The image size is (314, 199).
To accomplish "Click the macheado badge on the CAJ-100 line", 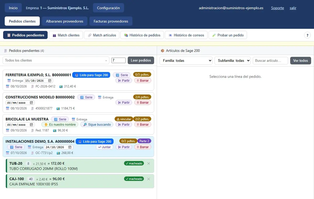I will click(134, 179).
